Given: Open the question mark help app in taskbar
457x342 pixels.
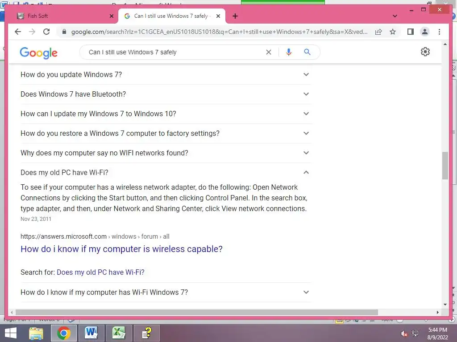Looking at the screenshot, I should coord(146,333).
